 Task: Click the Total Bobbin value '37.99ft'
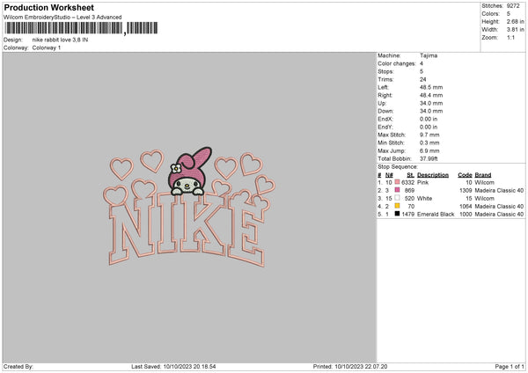click(x=429, y=158)
